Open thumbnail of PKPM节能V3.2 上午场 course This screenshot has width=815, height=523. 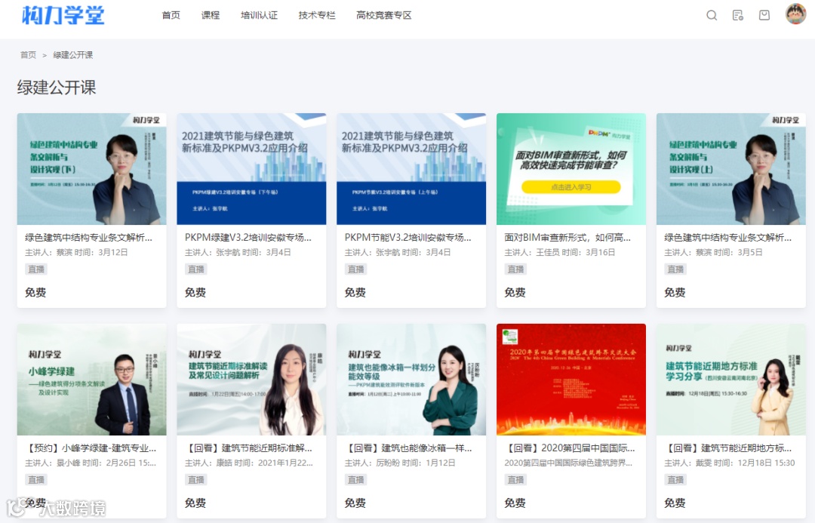411,169
